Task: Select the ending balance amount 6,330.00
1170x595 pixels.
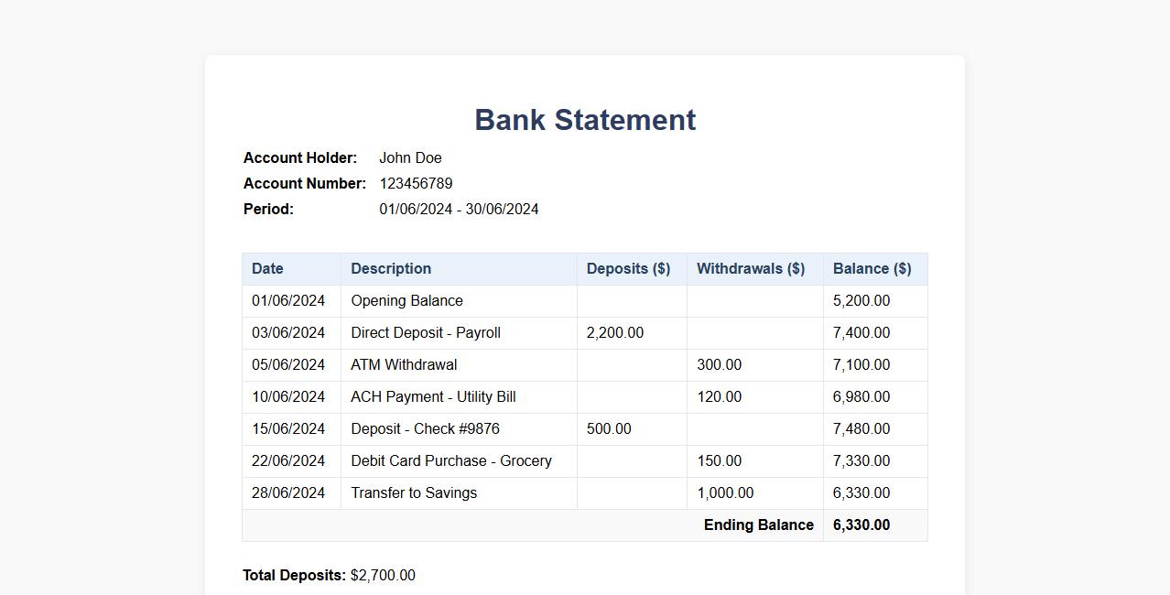Action: (861, 525)
